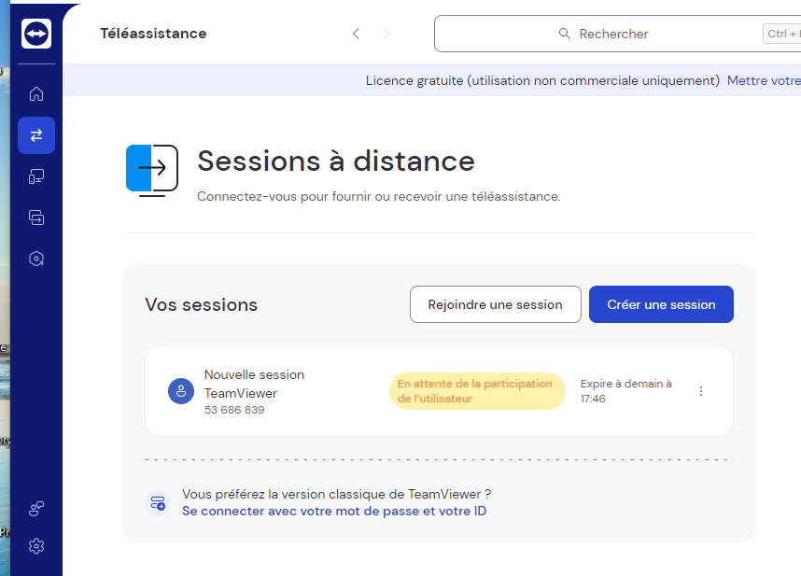
Task: Open the Devices icon in sidebar
Action: pyautogui.click(x=36, y=176)
